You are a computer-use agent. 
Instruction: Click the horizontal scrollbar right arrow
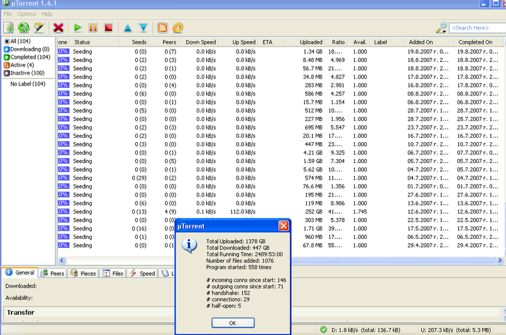pos(500,260)
